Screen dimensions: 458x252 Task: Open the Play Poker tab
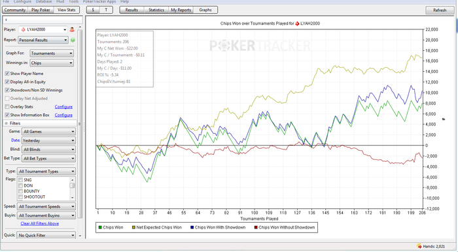coord(41,10)
